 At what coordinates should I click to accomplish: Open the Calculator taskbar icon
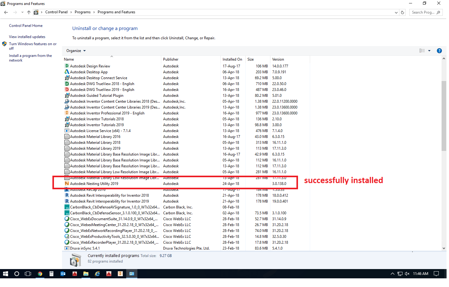pos(51,274)
